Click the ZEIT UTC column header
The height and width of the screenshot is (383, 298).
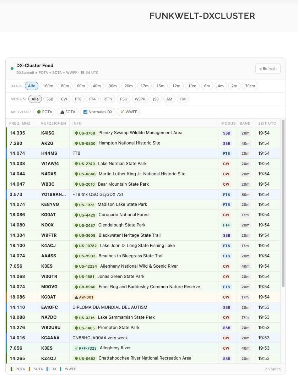click(267, 124)
